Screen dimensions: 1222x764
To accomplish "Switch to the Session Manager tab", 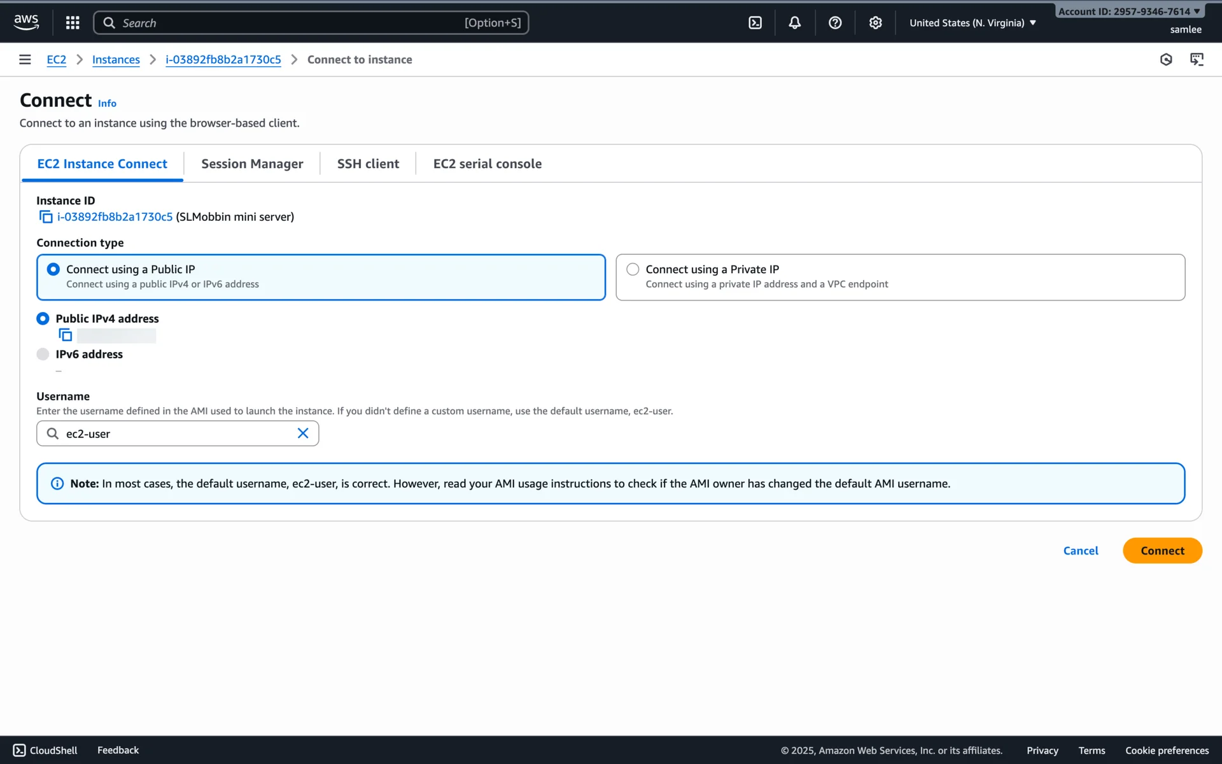I will tap(252, 164).
